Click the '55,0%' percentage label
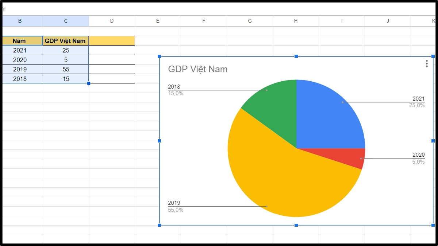 click(176, 210)
